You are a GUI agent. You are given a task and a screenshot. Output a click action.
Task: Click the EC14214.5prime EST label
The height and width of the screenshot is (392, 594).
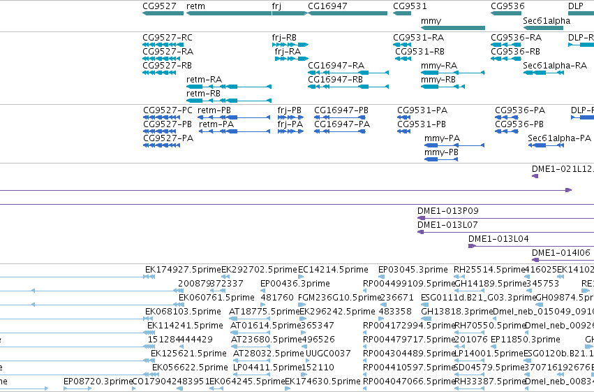click(x=333, y=270)
